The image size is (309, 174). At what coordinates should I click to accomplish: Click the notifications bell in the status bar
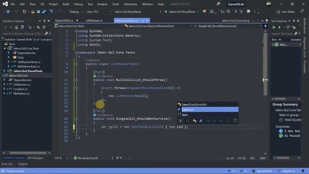[x=303, y=171]
